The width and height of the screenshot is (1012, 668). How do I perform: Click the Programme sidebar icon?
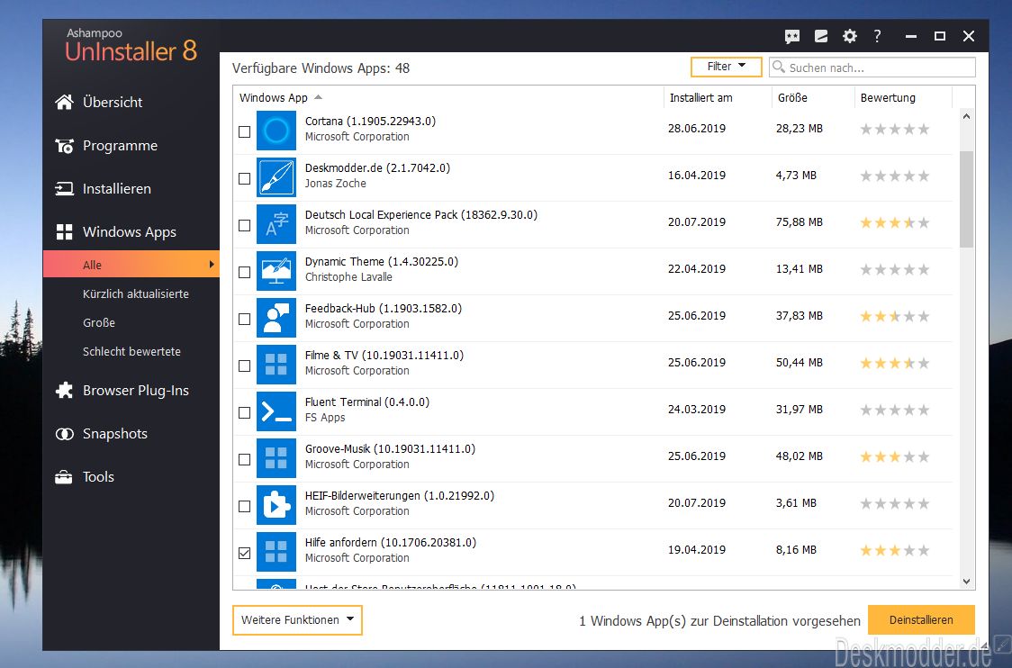click(x=64, y=146)
